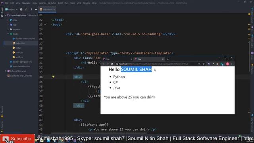Open the vertical Project tool window tab
254x143 pixels.
tap(2, 13)
